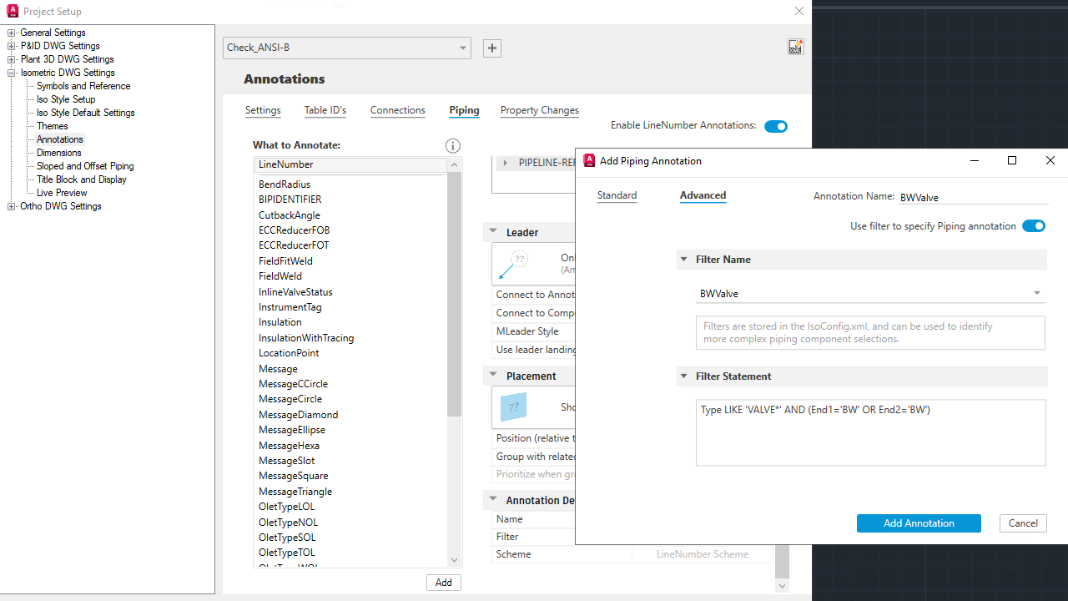Expand P&ID DWG Settings tree node
Screen dimensions: 1068x601
pyautogui.click(x=12, y=46)
